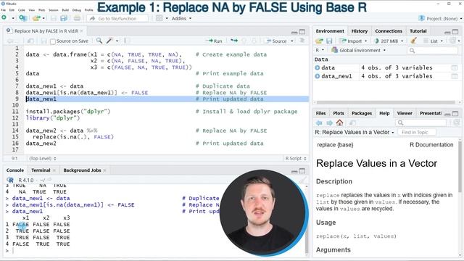
Task: Open the 207 MiB memory usage dropdown
Action: 389,41
